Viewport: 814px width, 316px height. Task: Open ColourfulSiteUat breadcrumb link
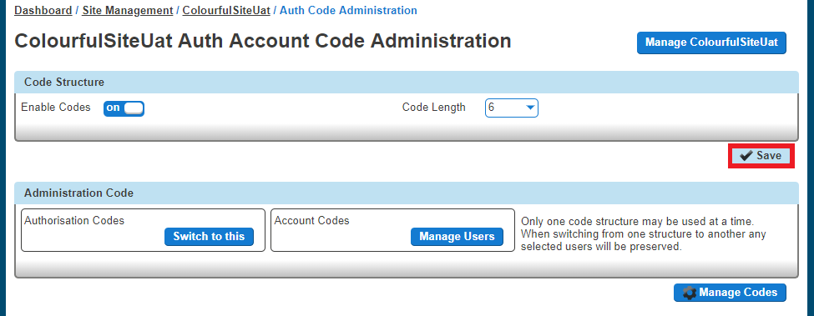point(226,10)
